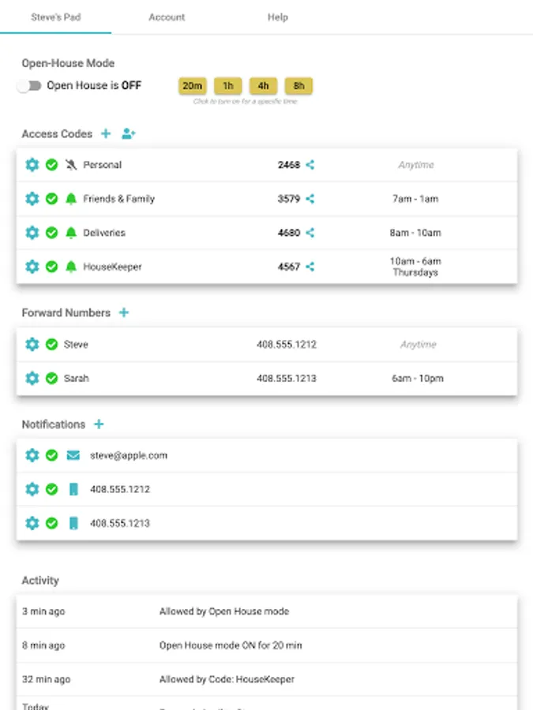Viewport: 533px width, 710px height.
Task: Toggle the green check for Friends & Family
Action: tap(51, 199)
